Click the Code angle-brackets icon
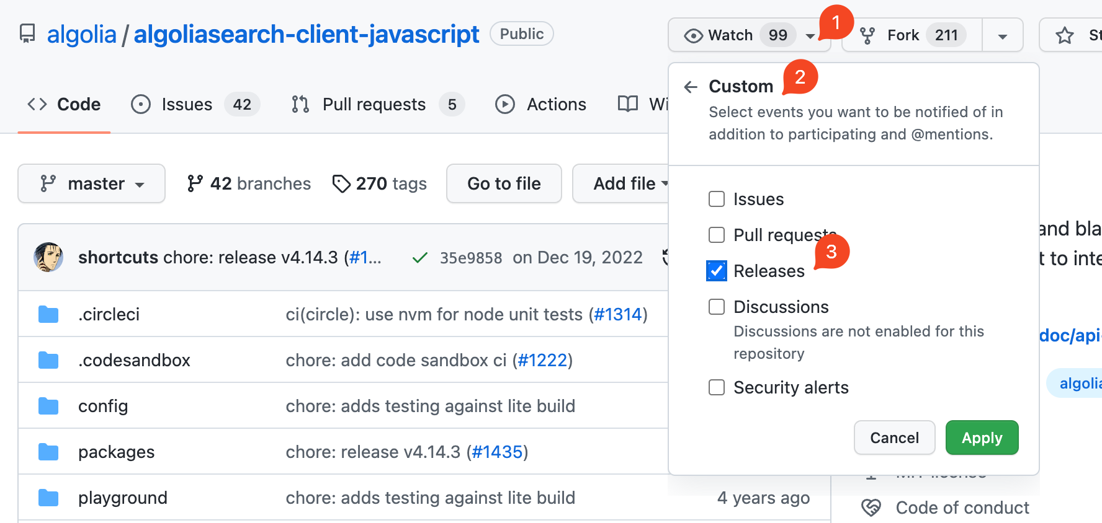The width and height of the screenshot is (1102, 523). pos(37,104)
